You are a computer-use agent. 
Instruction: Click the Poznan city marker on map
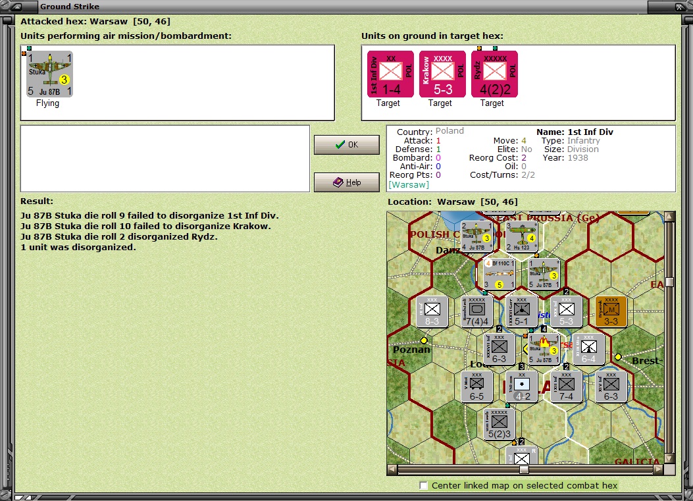[x=424, y=340]
